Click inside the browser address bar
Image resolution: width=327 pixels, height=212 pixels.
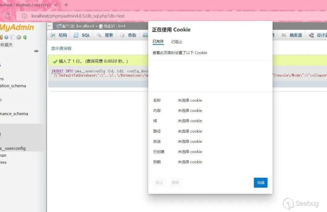[x=76, y=16]
